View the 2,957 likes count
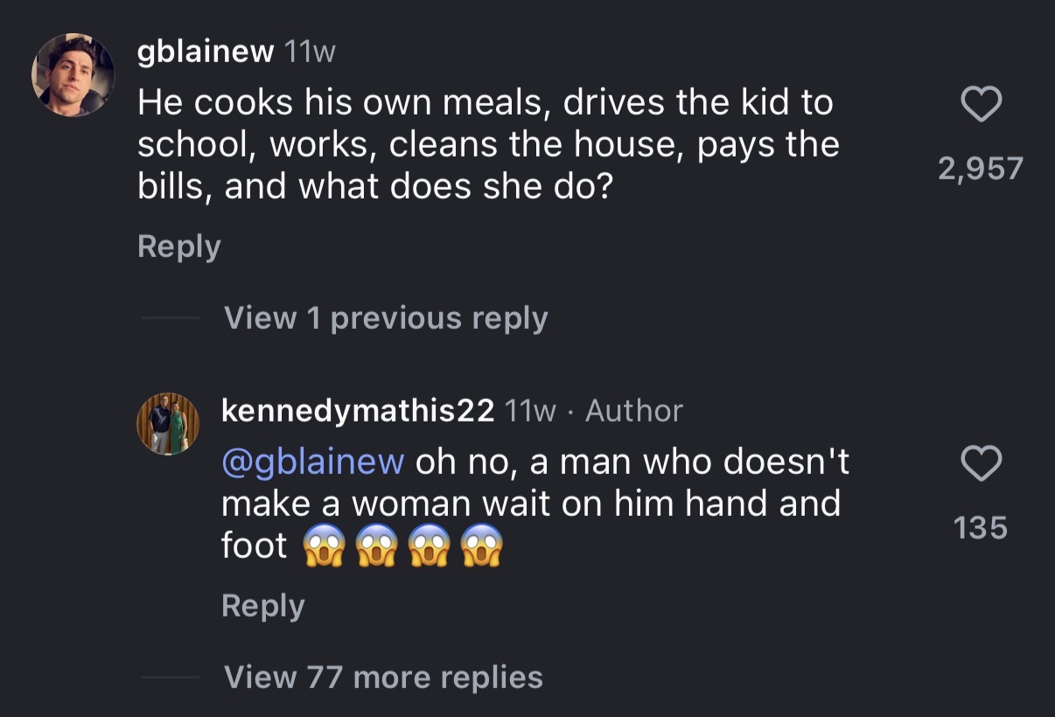Viewport: 1055px width, 717px height. tap(981, 168)
